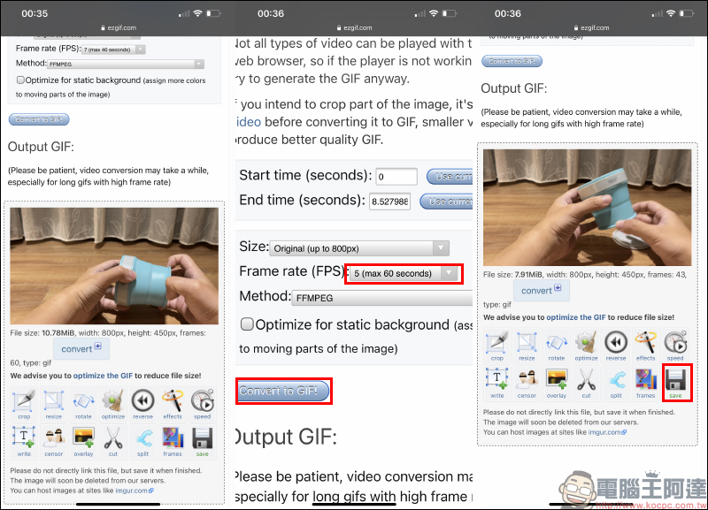The height and width of the screenshot is (510, 708).
Task: Tap the battery icon in left screenshot
Action: point(213,13)
